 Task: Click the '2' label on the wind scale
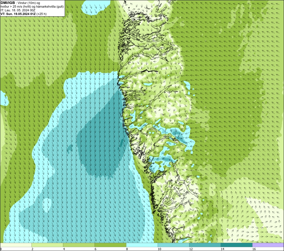pyautogui.click(x=32, y=249)
